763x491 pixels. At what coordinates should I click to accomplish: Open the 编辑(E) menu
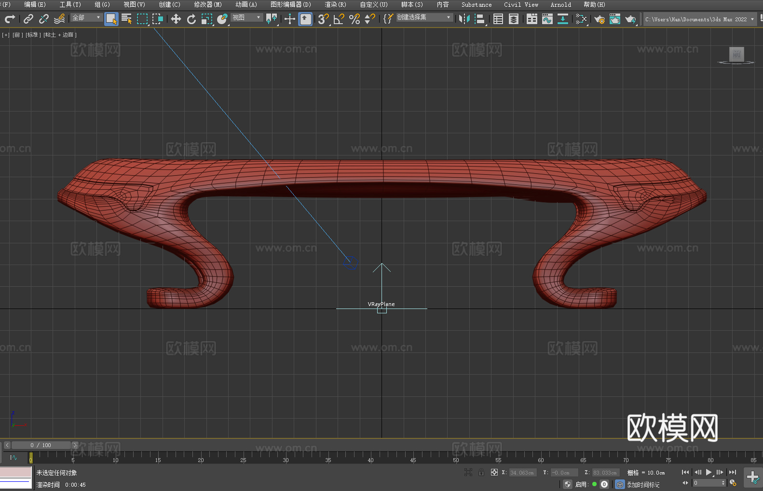[x=35, y=4]
